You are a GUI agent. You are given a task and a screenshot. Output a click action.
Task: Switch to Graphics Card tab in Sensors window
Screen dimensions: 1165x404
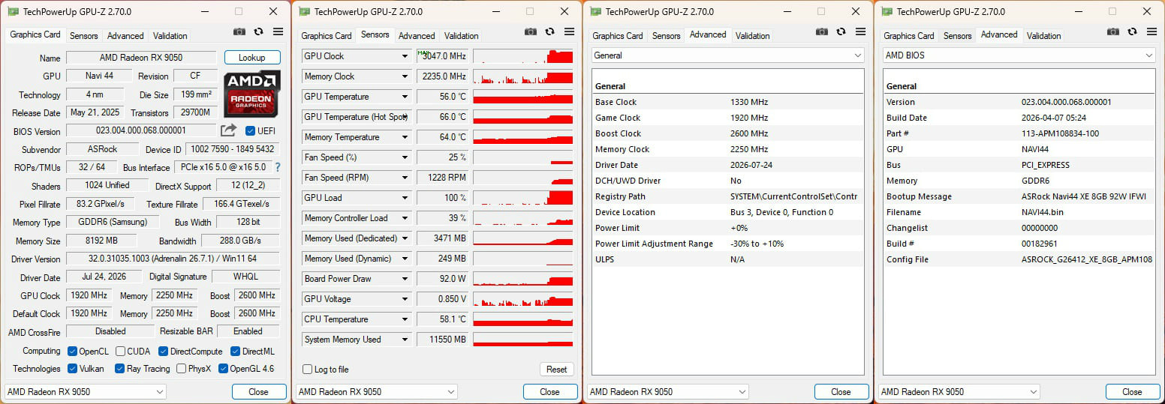(327, 36)
